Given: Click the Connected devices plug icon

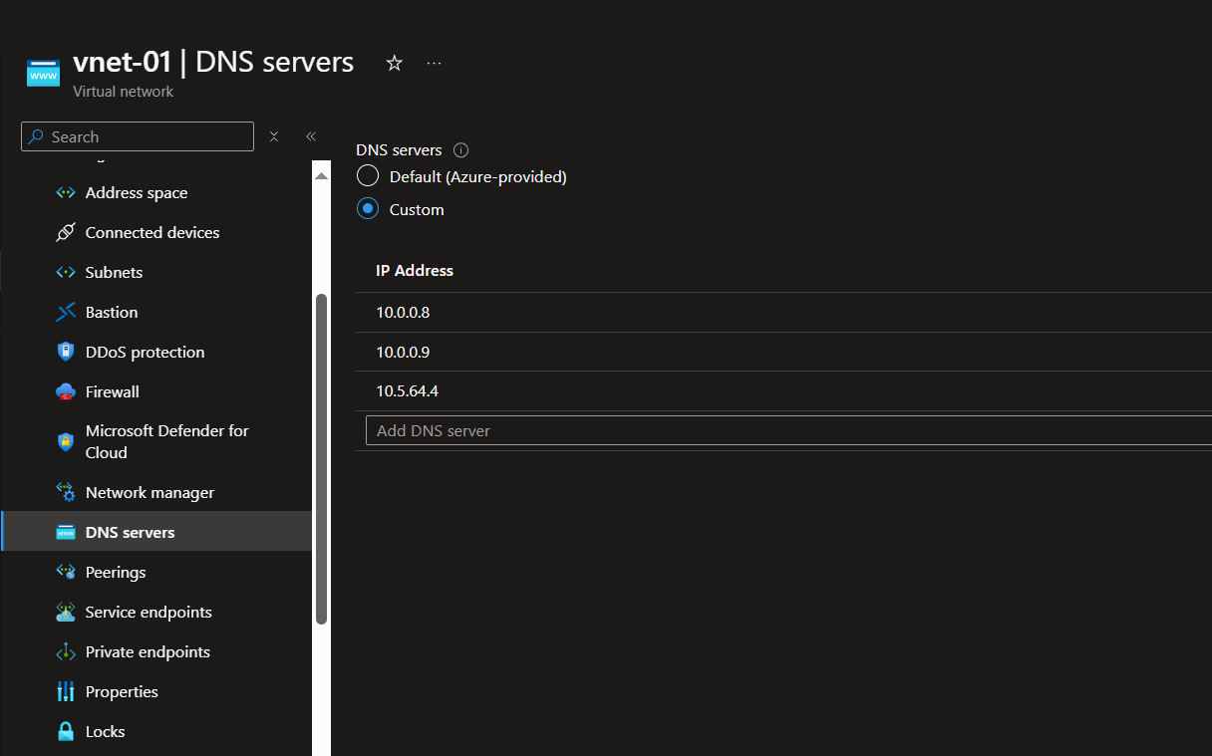Looking at the screenshot, I should click(66, 233).
